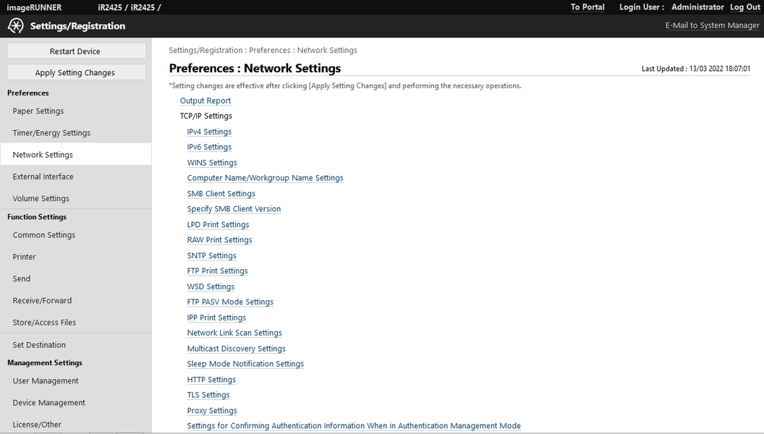Open Paper Settings in sidebar
This screenshot has width=764, height=434.
(x=38, y=111)
